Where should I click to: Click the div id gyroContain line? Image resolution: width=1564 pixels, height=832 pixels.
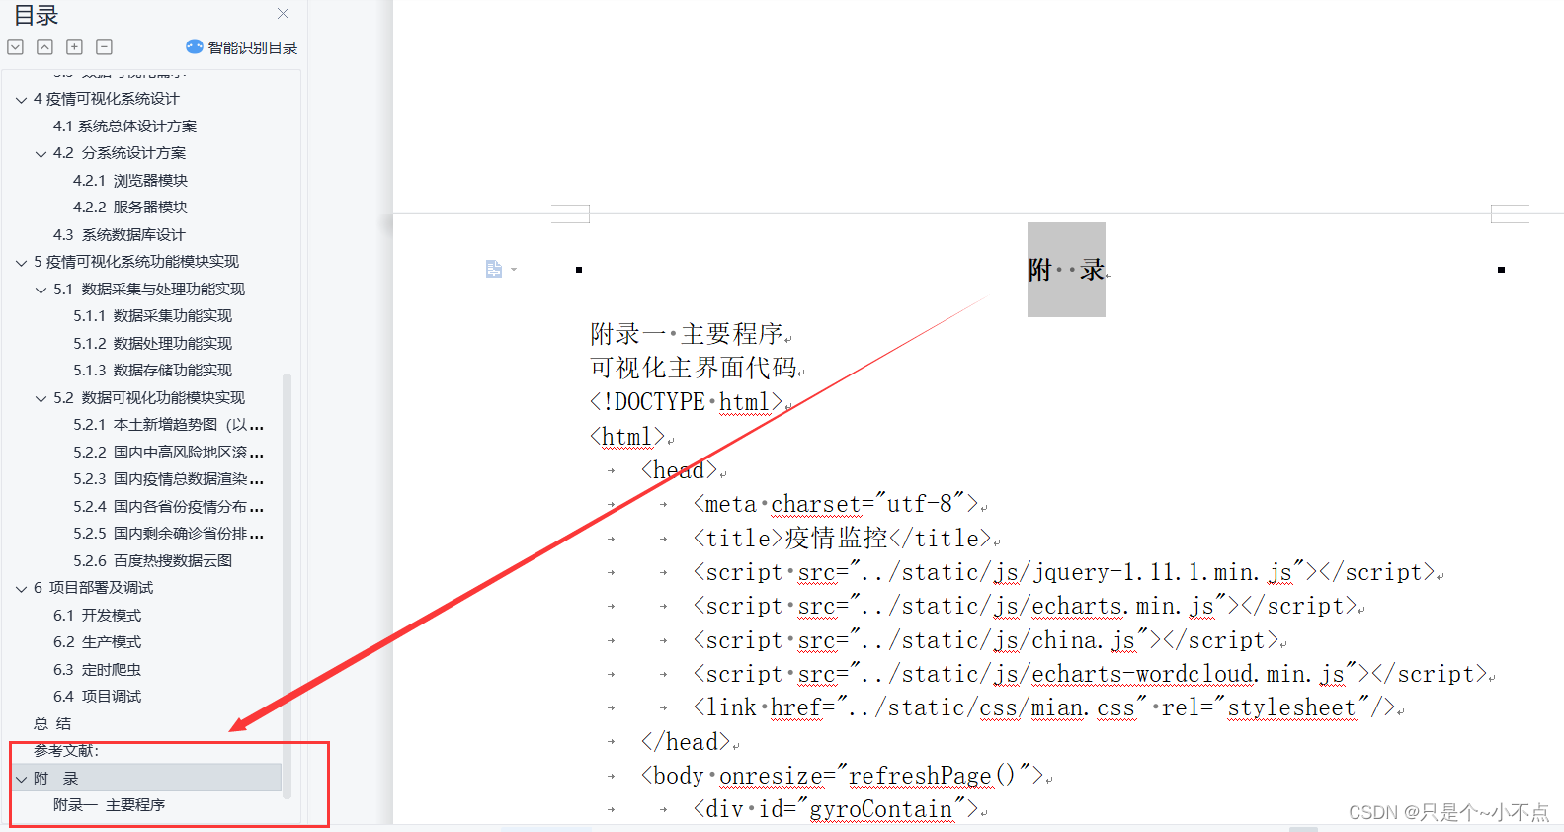(836, 809)
